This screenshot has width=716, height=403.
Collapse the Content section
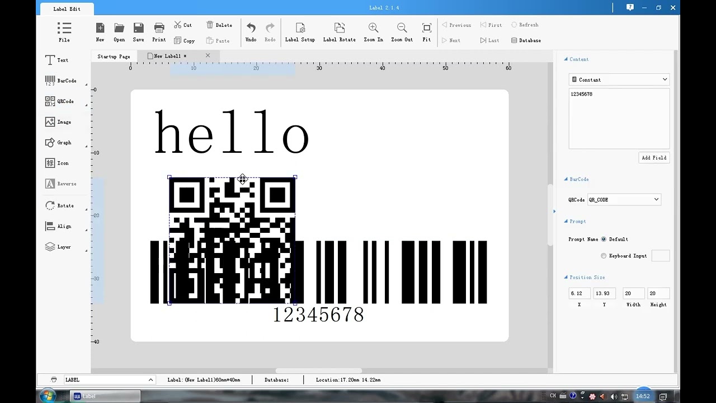(x=566, y=59)
